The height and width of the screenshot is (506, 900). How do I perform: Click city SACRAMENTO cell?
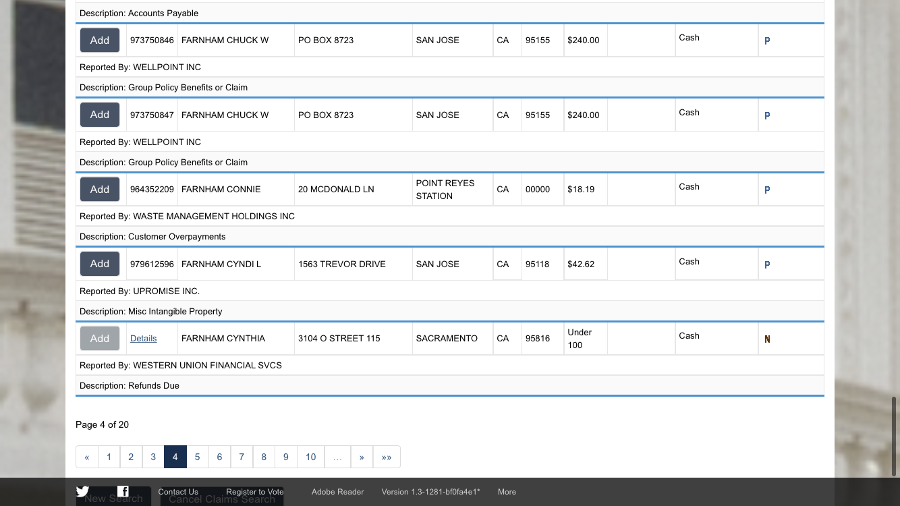(447, 339)
